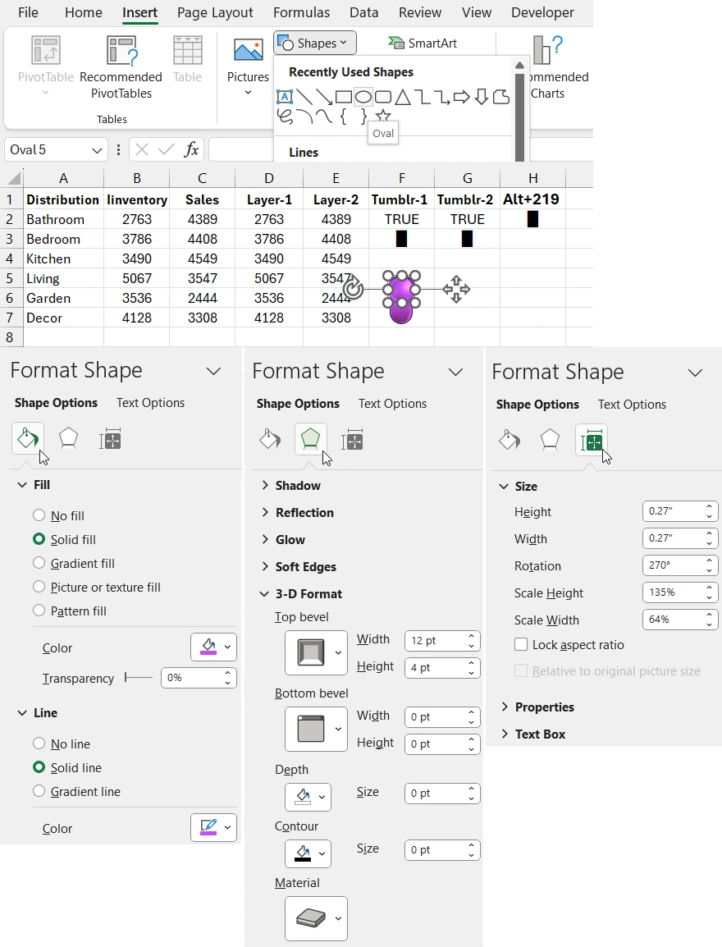Viewport: 722px width, 947px height.
Task: Open the Material dropdown in 3-D Format
Action: [x=316, y=918]
